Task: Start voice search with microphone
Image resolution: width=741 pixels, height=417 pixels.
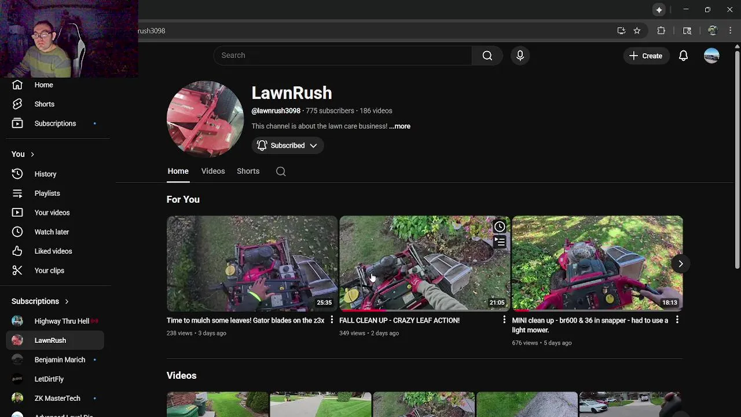Action: 520,56
